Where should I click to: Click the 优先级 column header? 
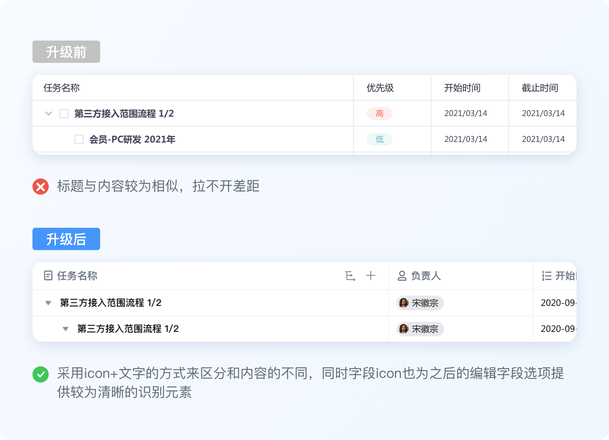click(380, 88)
